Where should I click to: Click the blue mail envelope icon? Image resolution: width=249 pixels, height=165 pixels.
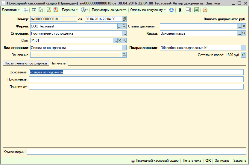[171, 10]
